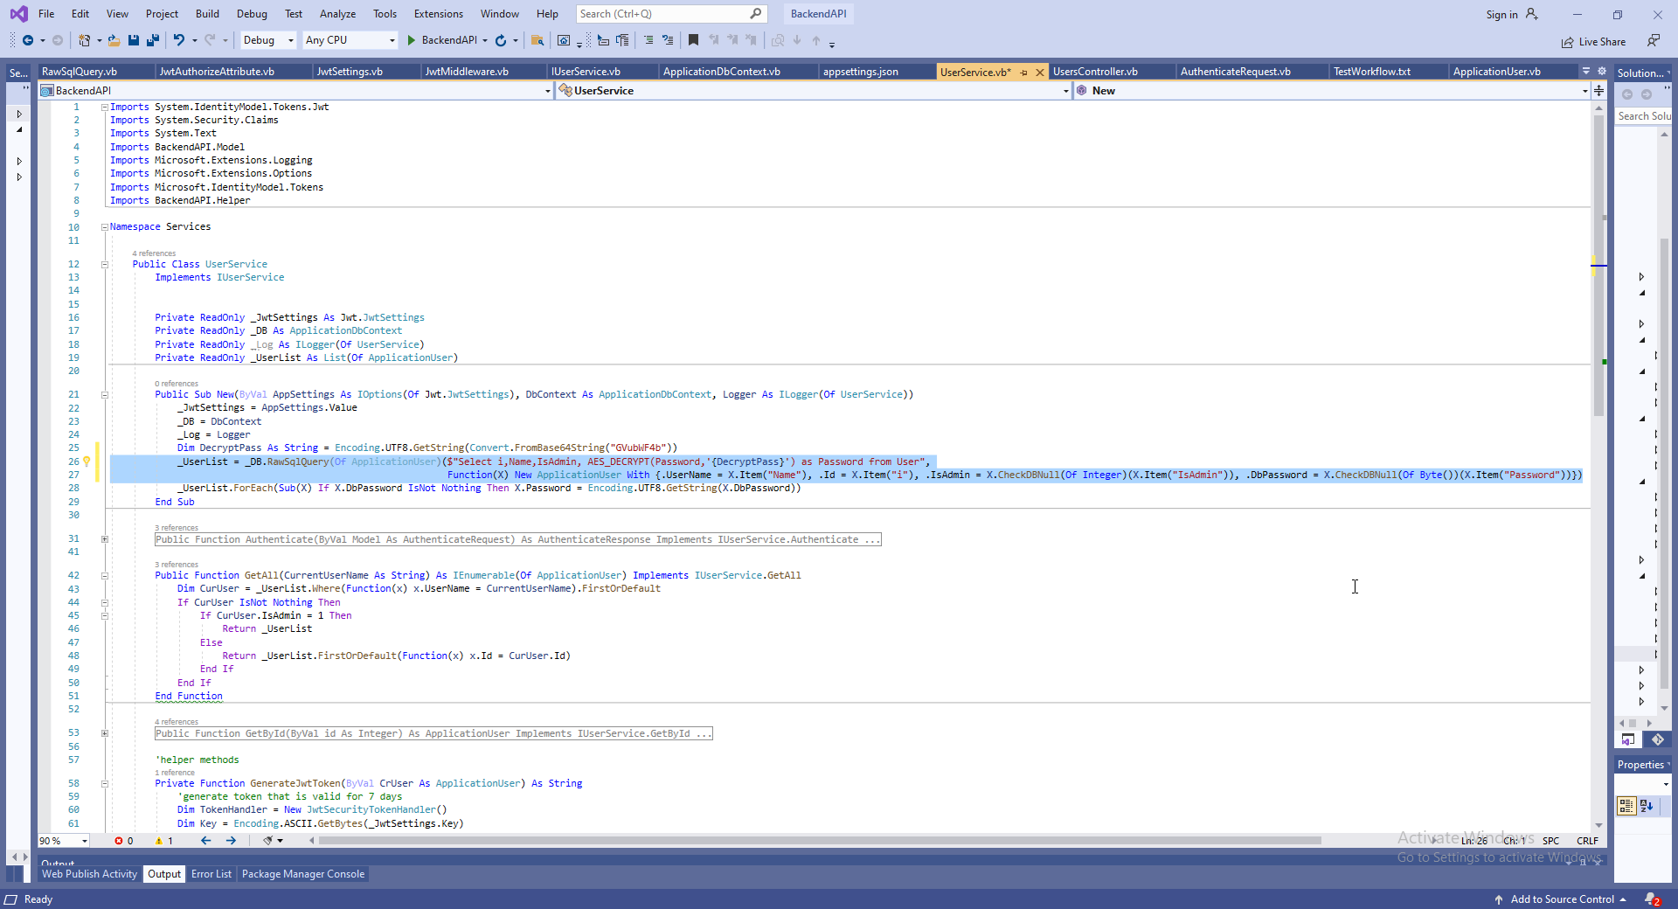This screenshot has width=1678, height=909.
Task: Click the Open File folder icon
Action: tap(114, 40)
